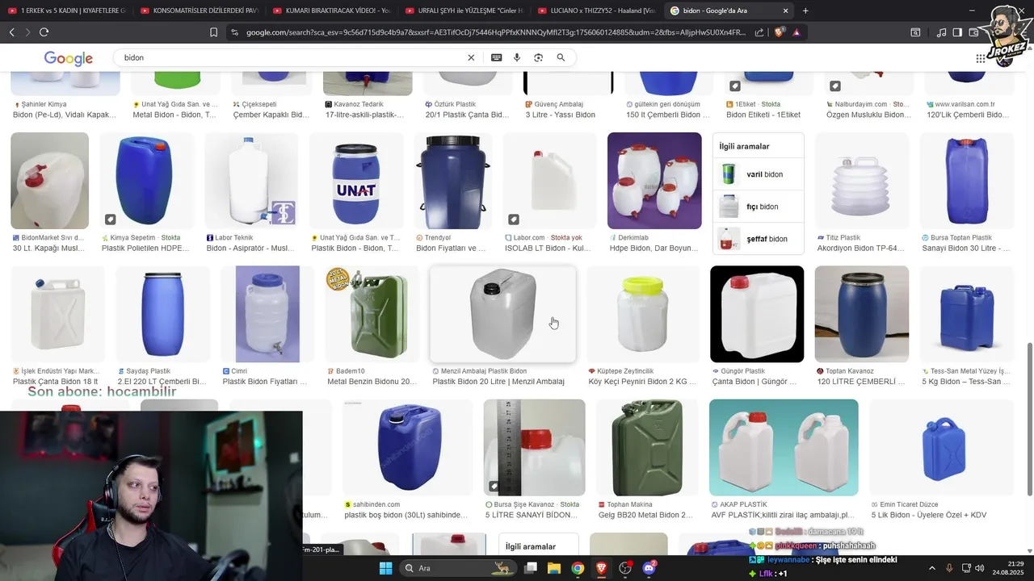The width and height of the screenshot is (1034, 581).
Task: Switch to 'KONSOMATRİSLER DİZİLERDEKİ' tab
Action: (x=199, y=10)
